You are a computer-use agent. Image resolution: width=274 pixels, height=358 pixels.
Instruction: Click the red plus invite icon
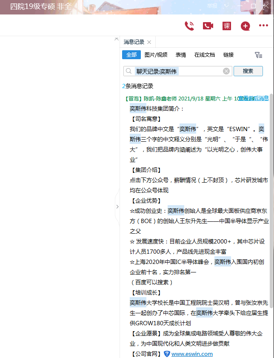click(245, 26)
